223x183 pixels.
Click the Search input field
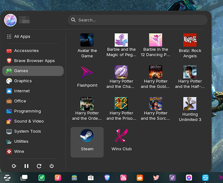138,20
